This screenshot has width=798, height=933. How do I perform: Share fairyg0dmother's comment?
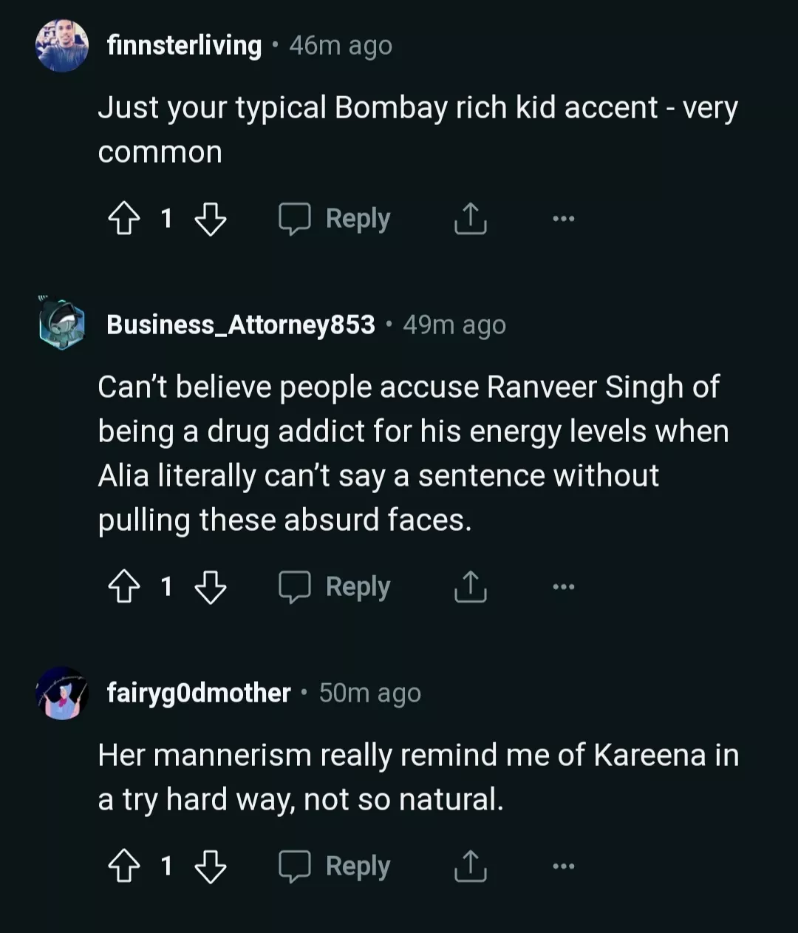click(470, 866)
